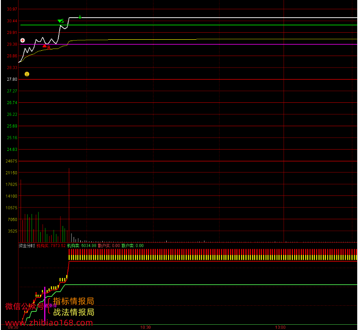Screen dimensions: 359x330
Task: Select the 30.44 price axis label
Action: [x=12, y=21]
